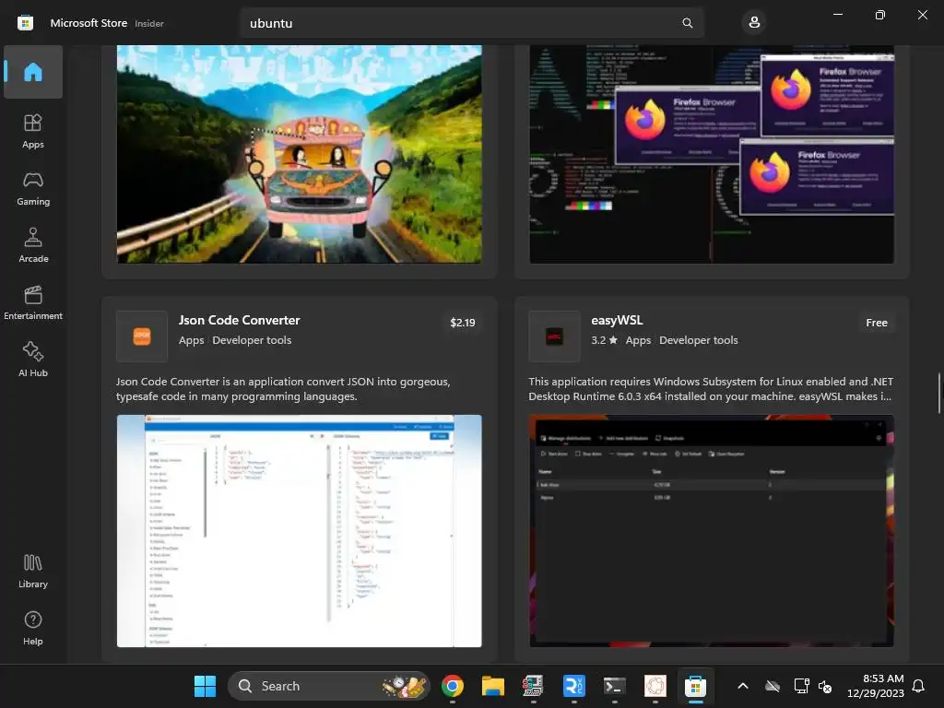Open the pink logo app in taskbar
Screen dimensions: 944x708
[x=655, y=686]
